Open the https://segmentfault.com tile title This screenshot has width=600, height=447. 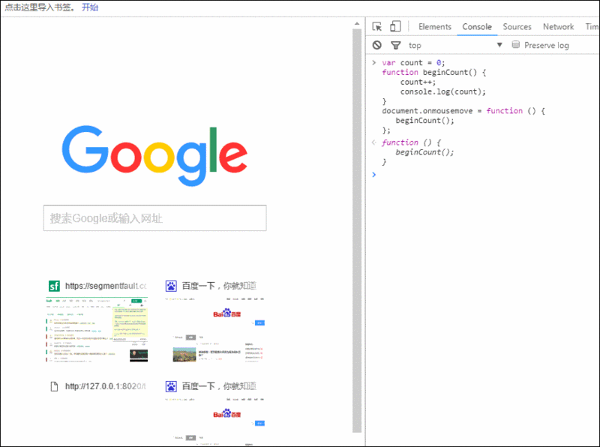pos(106,286)
